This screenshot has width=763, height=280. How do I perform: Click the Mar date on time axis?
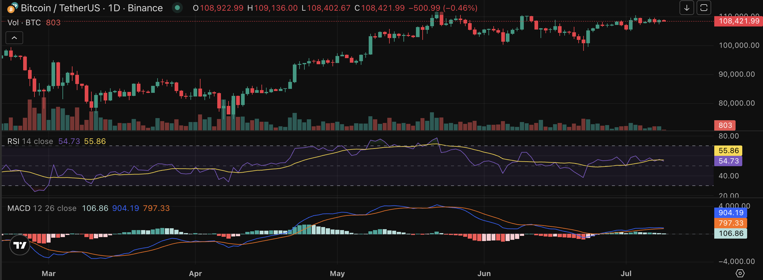click(x=49, y=273)
